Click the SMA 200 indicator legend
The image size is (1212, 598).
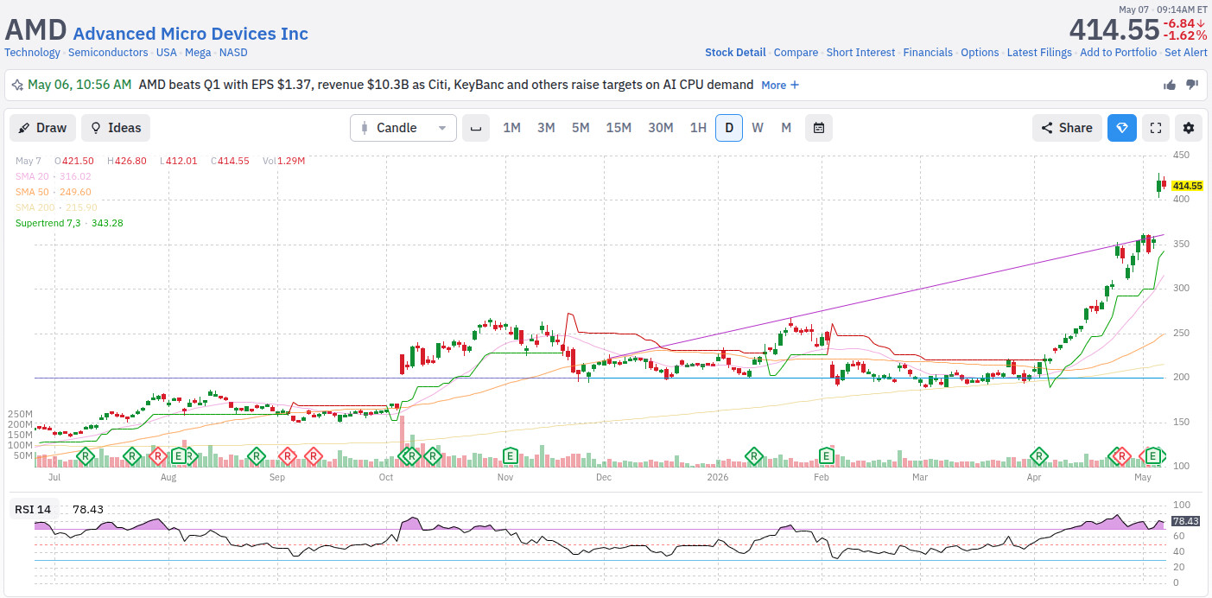[x=56, y=207]
